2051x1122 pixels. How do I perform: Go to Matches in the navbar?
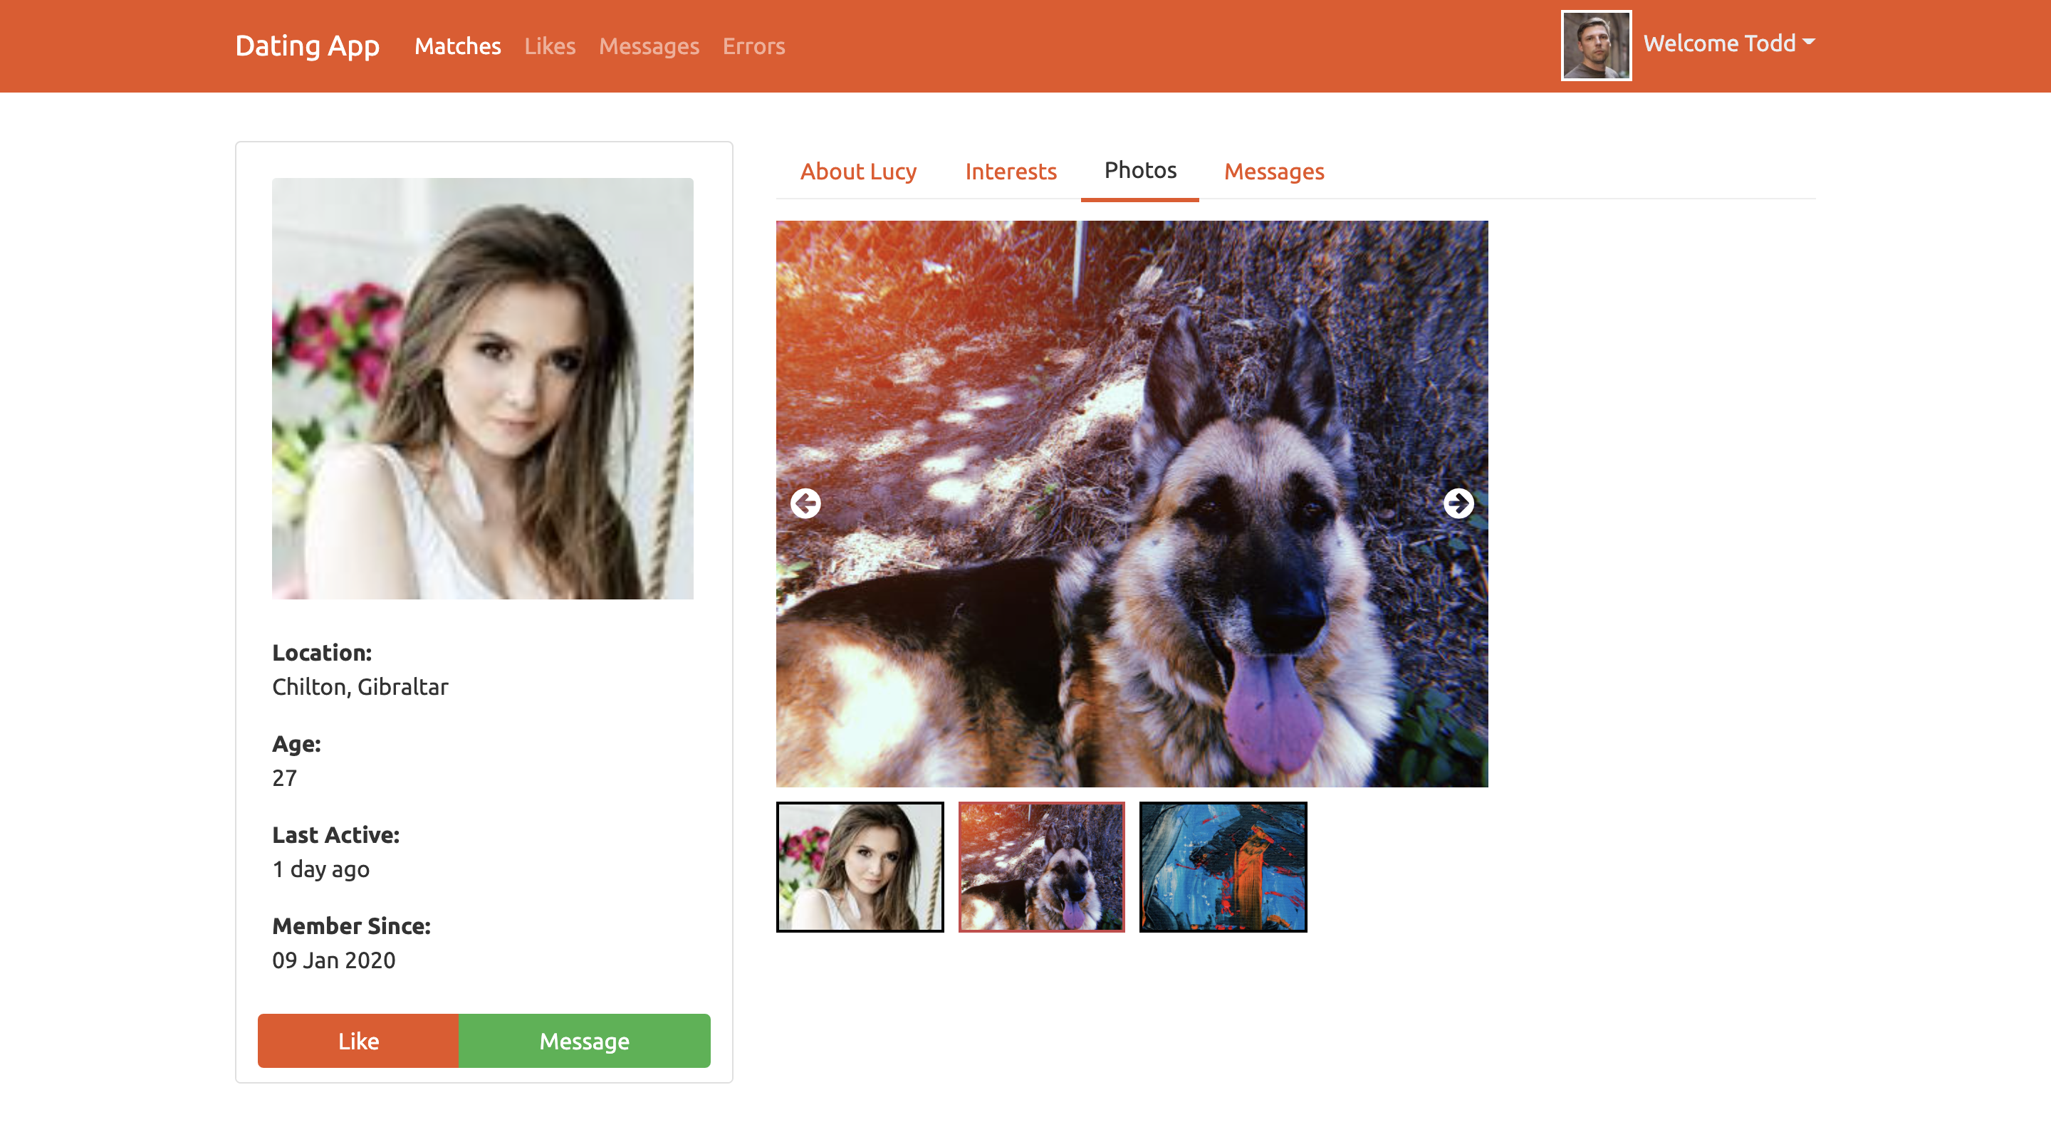pyautogui.click(x=457, y=46)
